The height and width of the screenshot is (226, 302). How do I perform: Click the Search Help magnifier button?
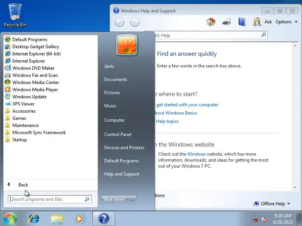pyautogui.click(x=263, y=35)
